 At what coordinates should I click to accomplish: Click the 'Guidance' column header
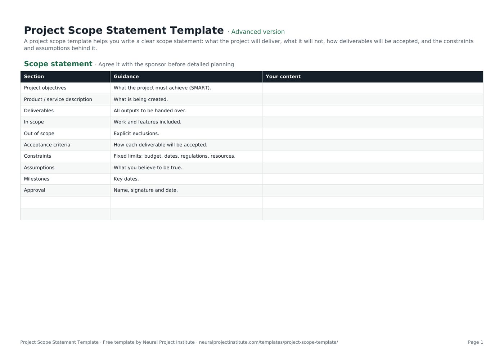click(x=186, y=77)
